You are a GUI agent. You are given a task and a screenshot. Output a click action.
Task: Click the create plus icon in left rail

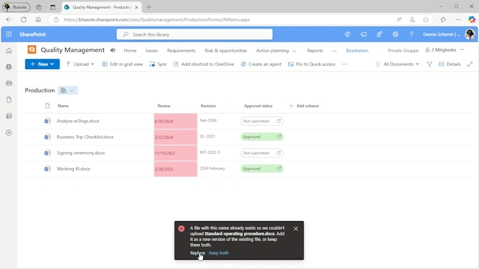9,132
